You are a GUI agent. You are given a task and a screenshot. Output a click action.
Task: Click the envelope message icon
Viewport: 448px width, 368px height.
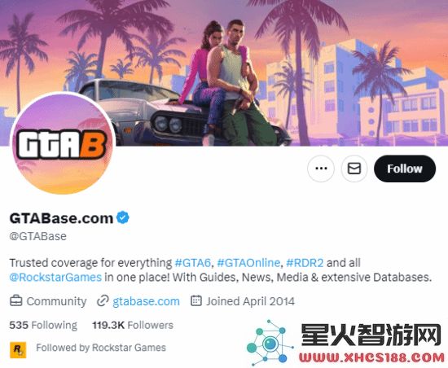[x=354, y=169]
